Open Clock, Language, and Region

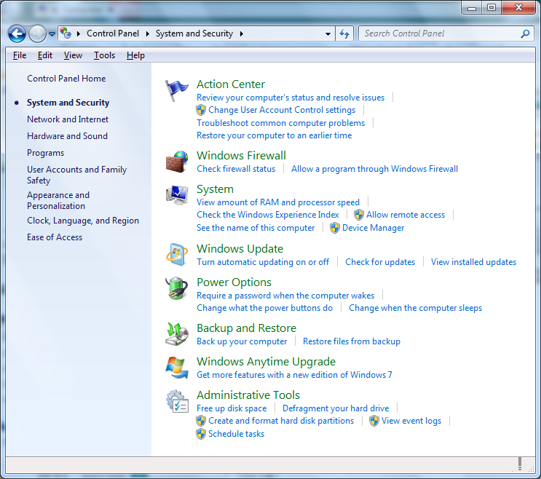(83, 221)
